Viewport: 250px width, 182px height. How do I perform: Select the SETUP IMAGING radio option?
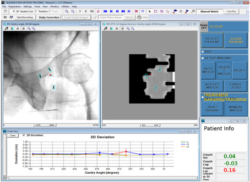click(202, 58)
